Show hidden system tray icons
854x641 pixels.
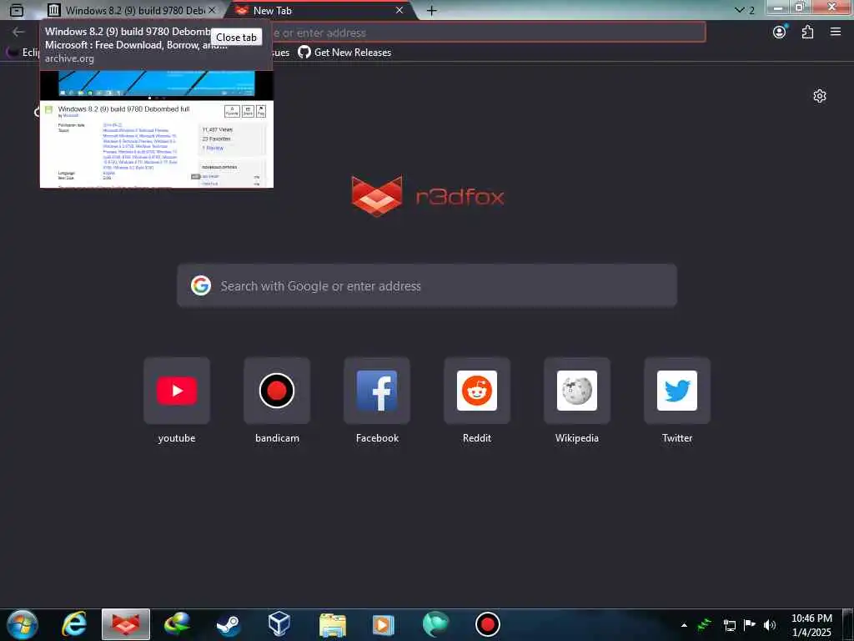tap(684, 625)
